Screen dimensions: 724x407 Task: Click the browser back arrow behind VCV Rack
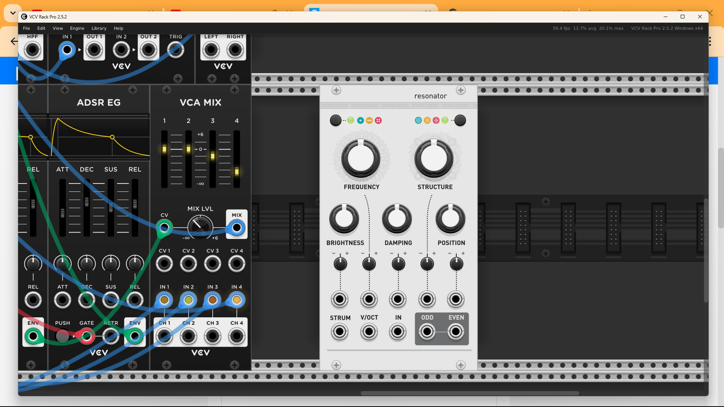[x=14, y=41]
